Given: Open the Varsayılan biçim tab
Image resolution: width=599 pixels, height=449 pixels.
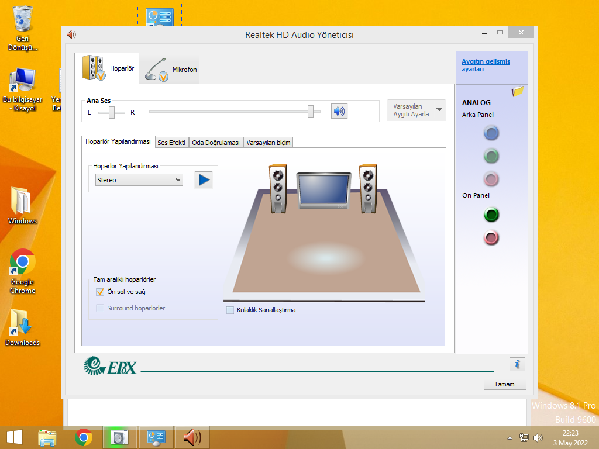Looking at the screenshot, I should [268, 143].
